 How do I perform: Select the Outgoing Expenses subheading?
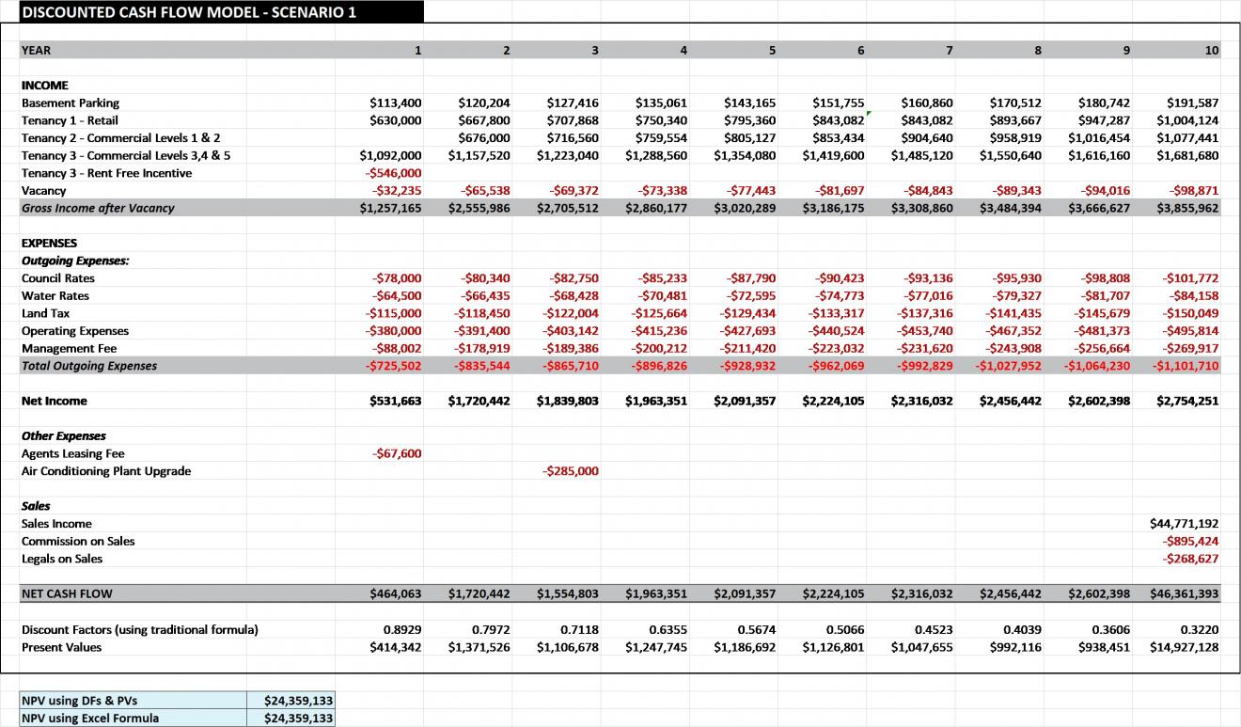tap(75, 261)
